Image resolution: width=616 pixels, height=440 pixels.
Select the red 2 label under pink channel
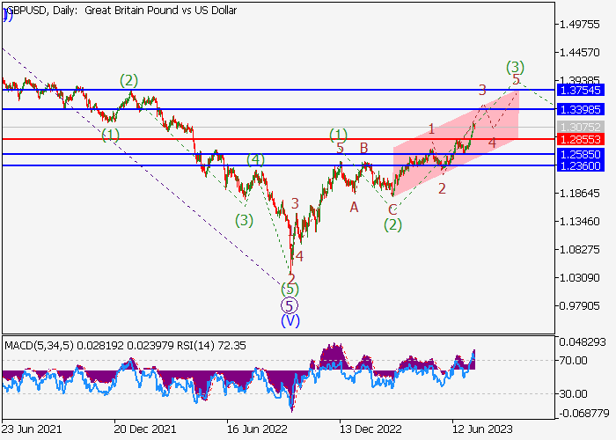(x=442, y=189)
